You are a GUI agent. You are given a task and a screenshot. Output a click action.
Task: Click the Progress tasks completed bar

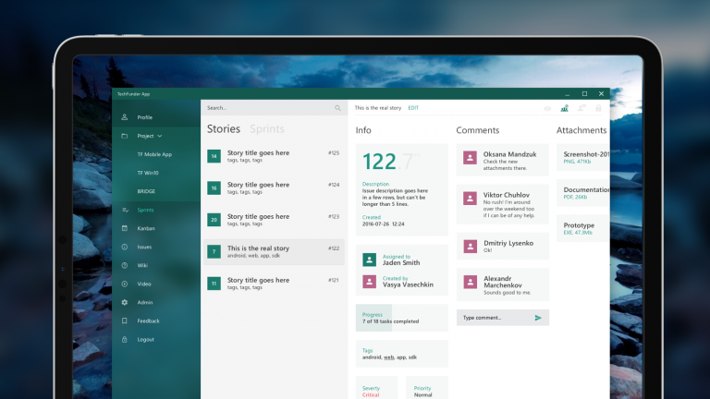pos(402,318)
